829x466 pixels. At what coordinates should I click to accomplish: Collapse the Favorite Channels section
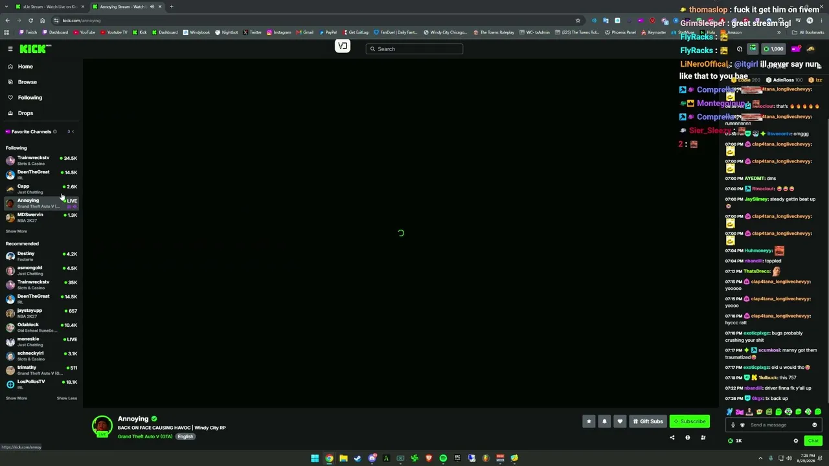[x=72, y=131]
